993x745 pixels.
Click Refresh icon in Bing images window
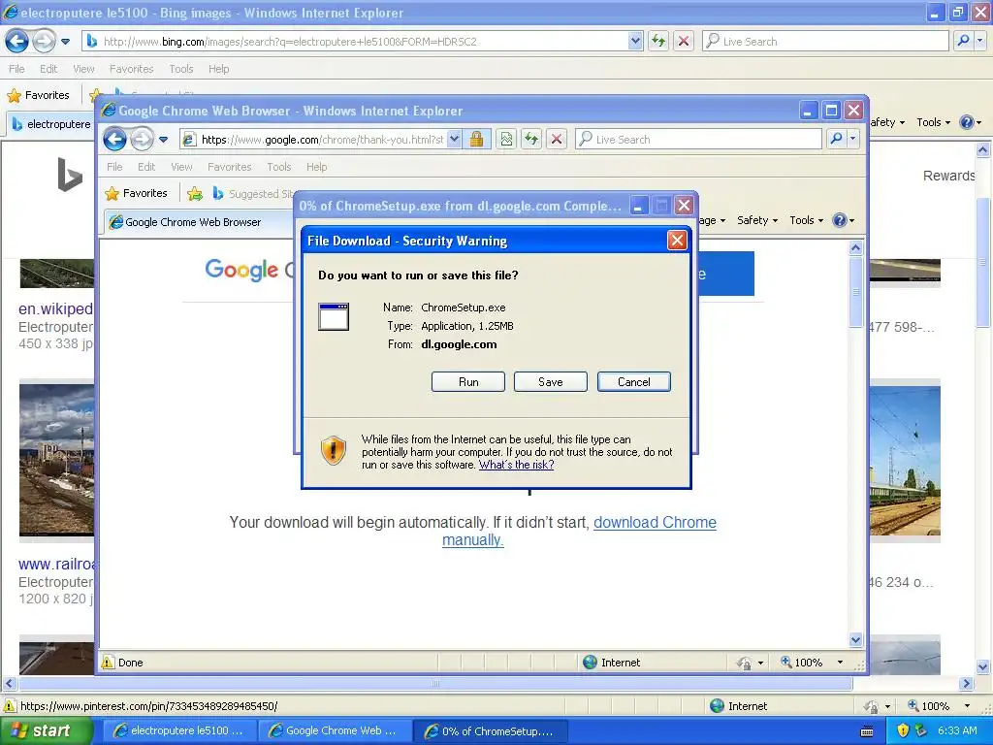tap(658, 41)
